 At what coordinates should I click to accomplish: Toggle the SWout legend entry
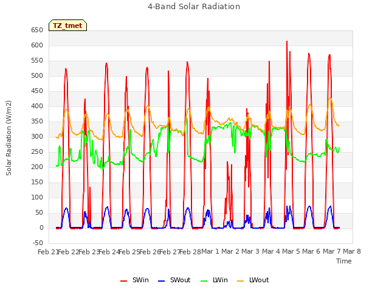[174, 280]
